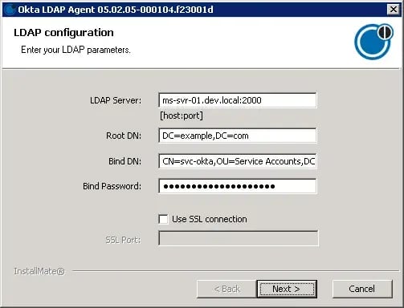The height and width of the screenshot is (308, 404).
Task: Click the Next > button
Action: click(x=287, y=289)
